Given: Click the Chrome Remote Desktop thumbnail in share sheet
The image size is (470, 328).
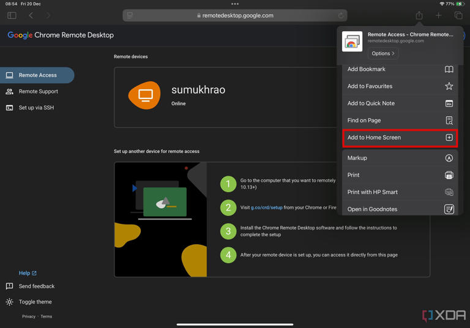Looking at the screenshot, I should tap(352, 42).
